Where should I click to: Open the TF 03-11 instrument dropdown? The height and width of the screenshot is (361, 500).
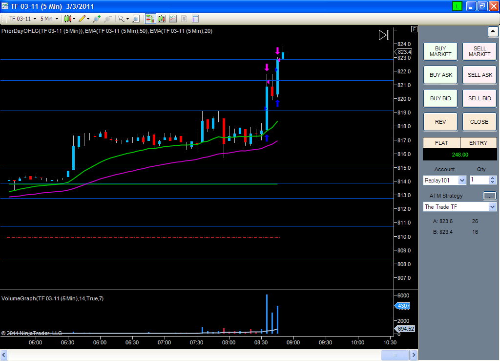pos(22,19)
